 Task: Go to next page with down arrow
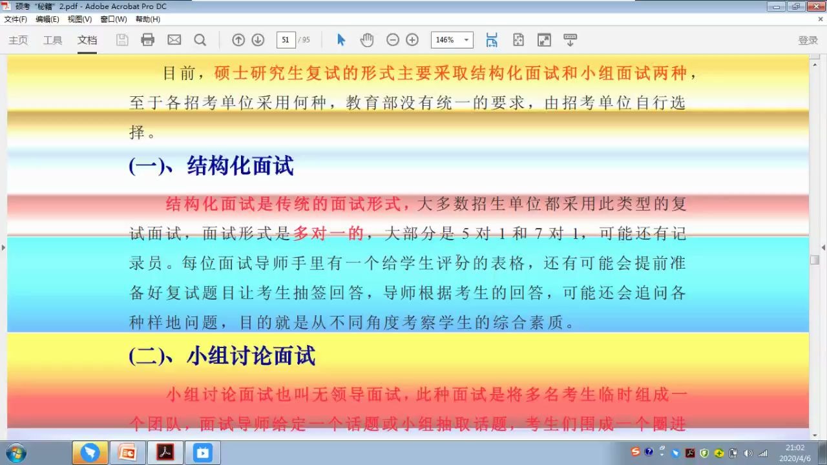coord(257,39)
